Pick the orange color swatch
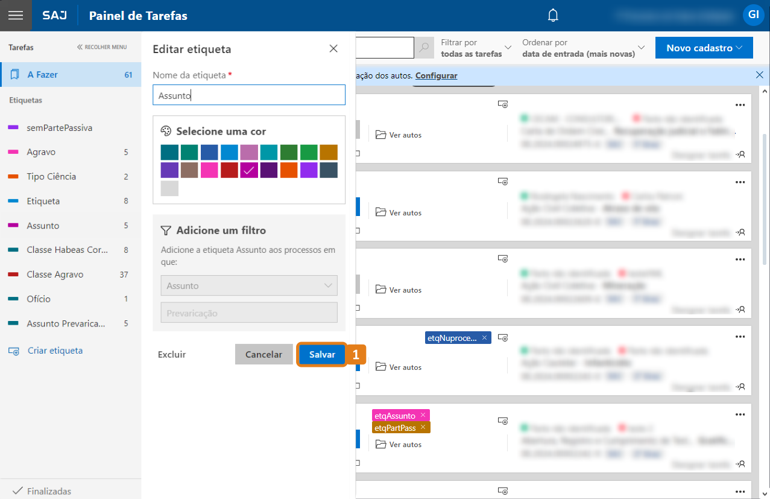 click(x=289, y=170)
